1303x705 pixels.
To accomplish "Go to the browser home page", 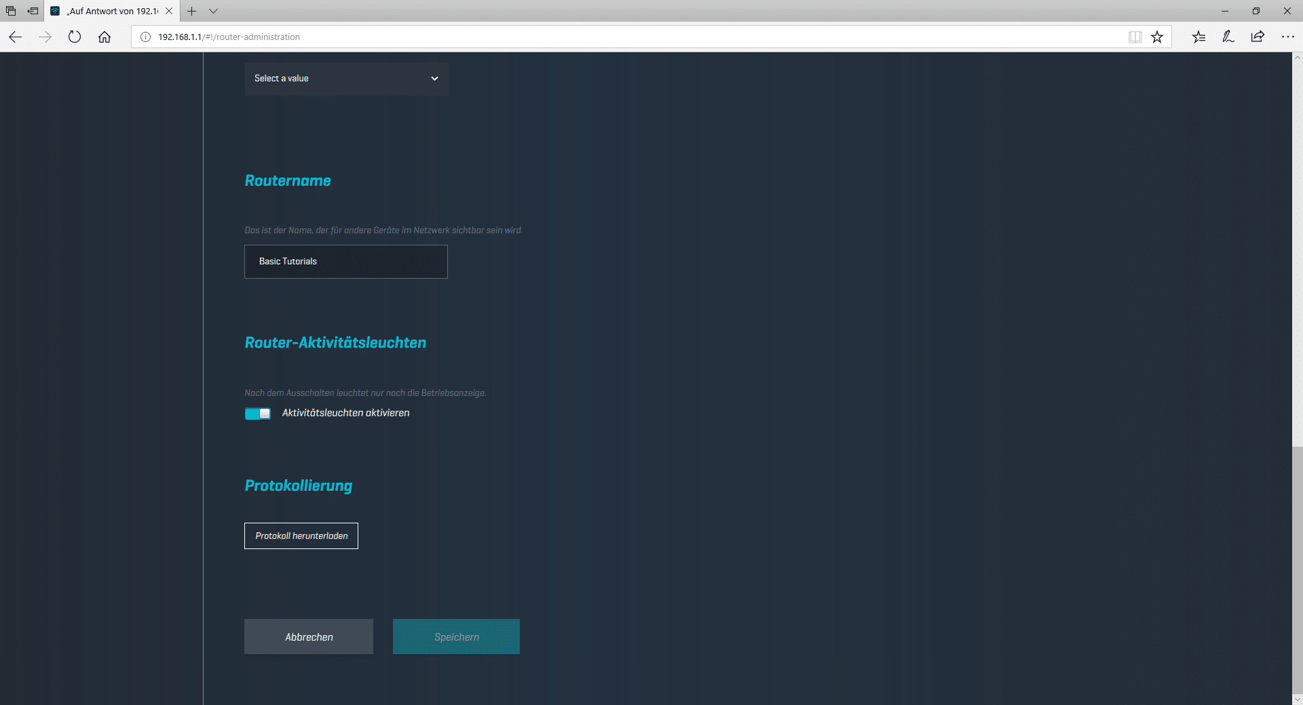I will coord(105,37).
